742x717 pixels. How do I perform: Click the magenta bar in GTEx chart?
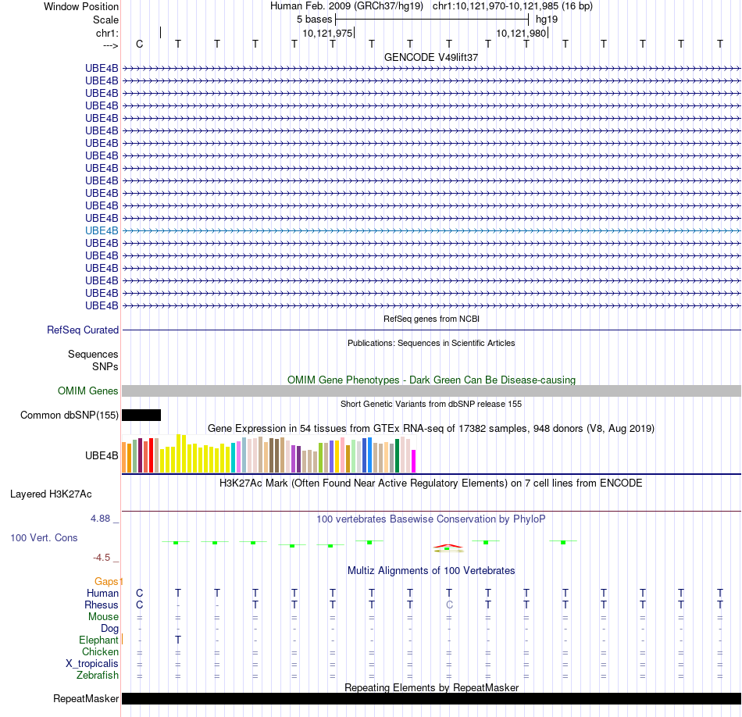pyautogui.click(x=414, y=461)
